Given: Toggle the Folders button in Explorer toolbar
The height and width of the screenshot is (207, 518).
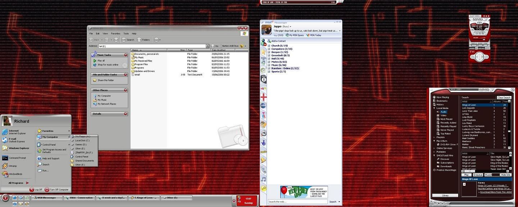Looking at the screenshot, I should pos(144,40).
